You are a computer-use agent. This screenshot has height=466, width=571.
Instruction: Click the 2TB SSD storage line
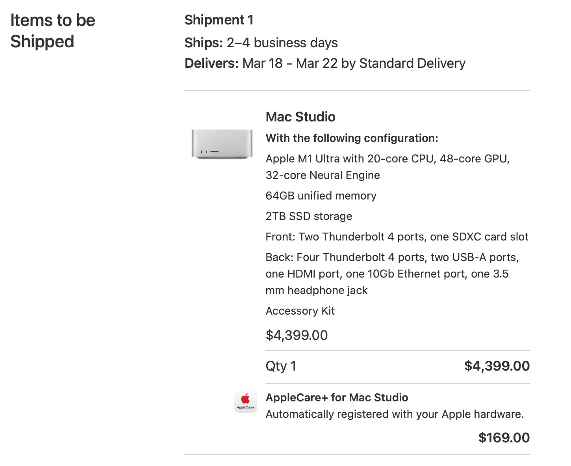[309, 216]
